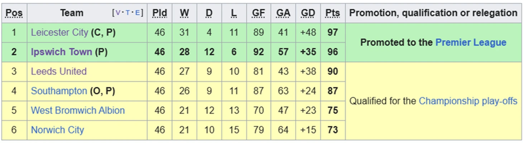Open the Norwich City team link
Viewport: 523px width, 143px height.
[57, 130]
